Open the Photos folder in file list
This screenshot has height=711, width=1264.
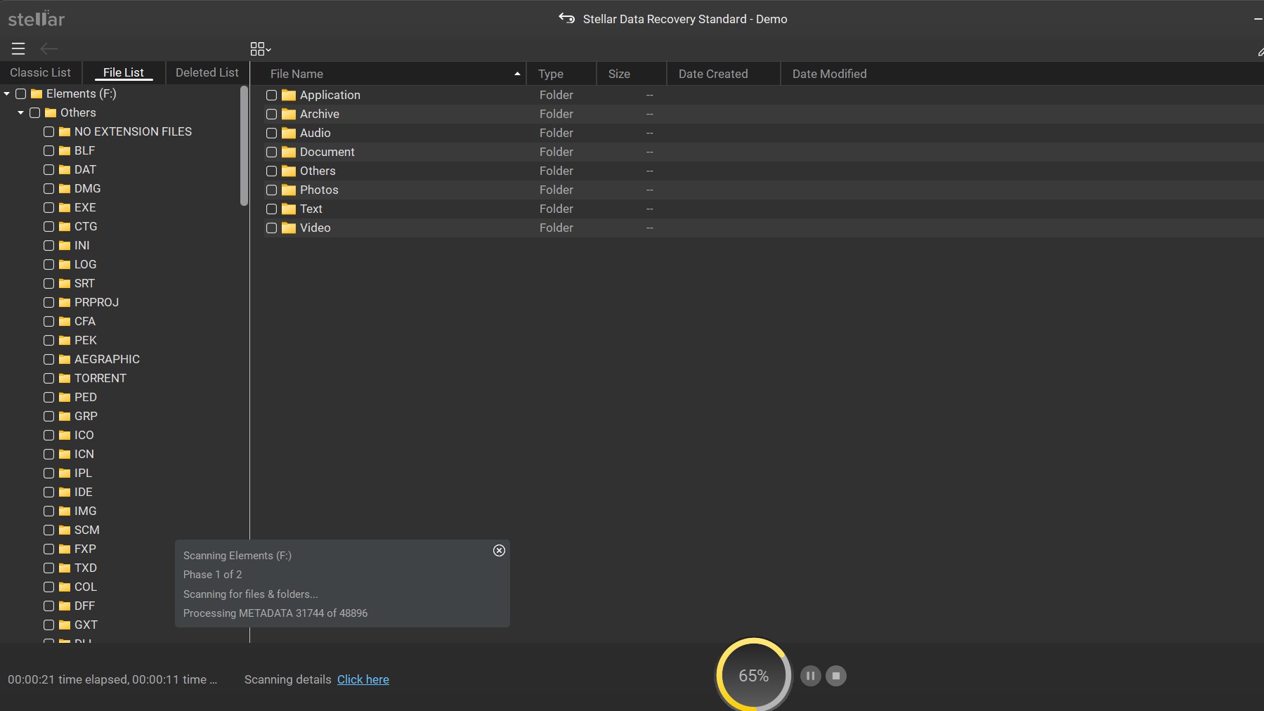coord(320,190)
